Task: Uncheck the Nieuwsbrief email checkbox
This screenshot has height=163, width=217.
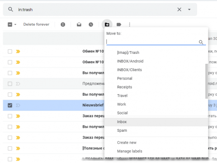Action: pyautogui.click(x=10, y=105)
